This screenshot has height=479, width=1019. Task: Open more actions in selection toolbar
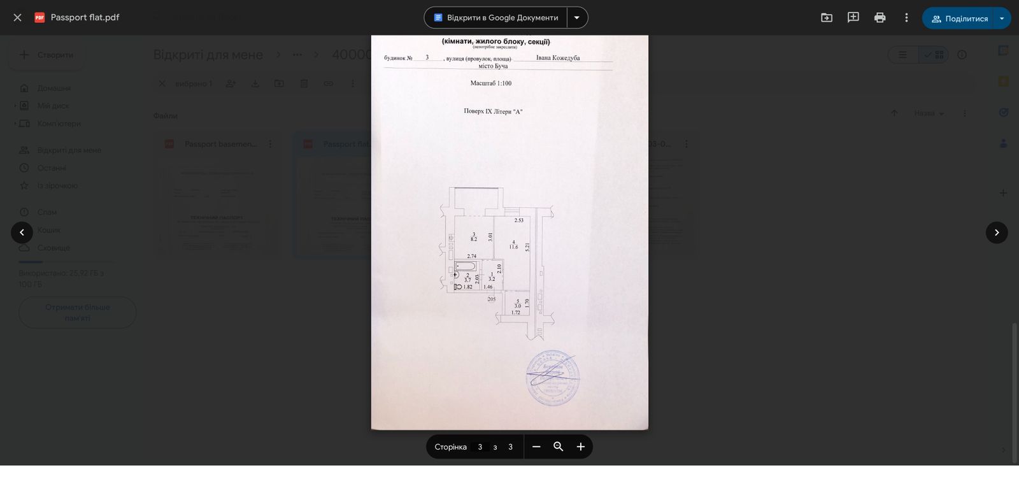[353, 83]
